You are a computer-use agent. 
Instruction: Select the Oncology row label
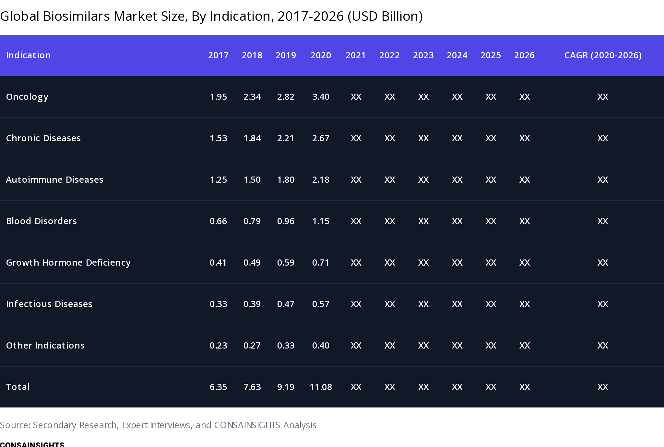coord(27,97)
